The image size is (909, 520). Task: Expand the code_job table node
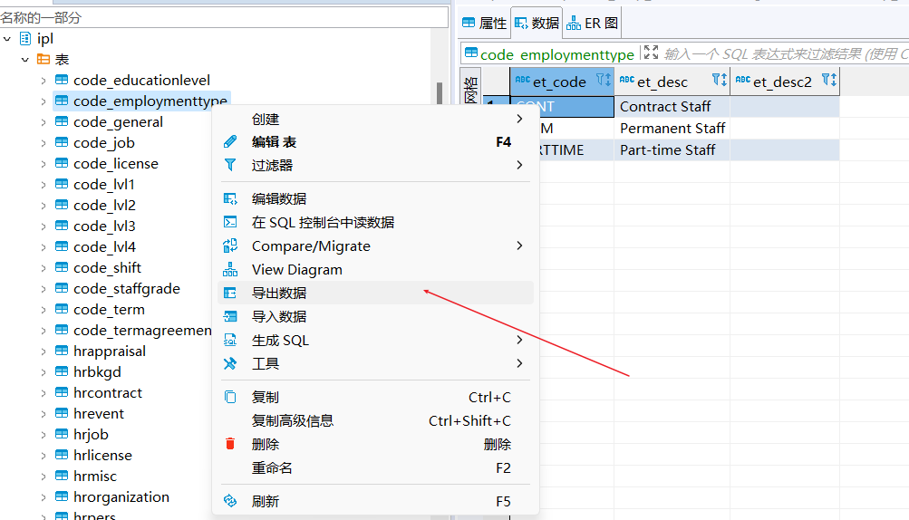pos(44,143)
